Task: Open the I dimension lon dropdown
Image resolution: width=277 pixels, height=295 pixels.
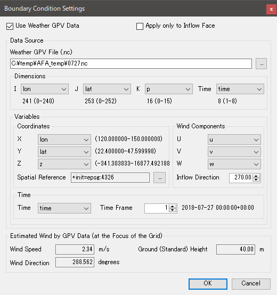Action: click(x=45, y=89)
